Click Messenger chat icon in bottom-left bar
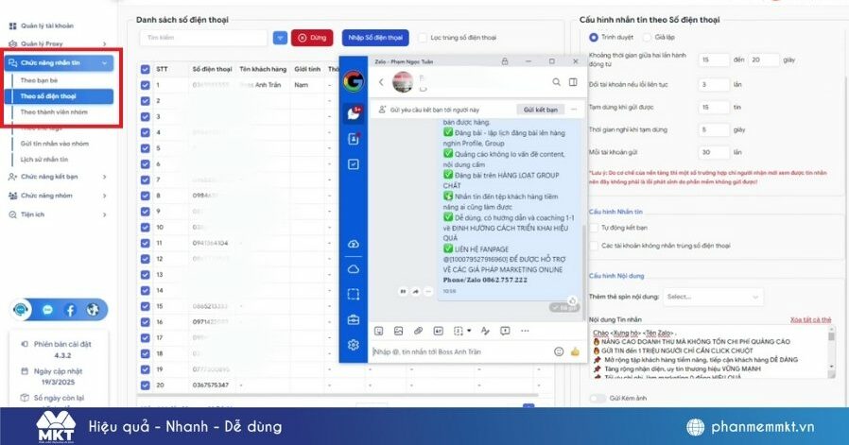The height and width of the screenshot is (445, 849). [47, 310]
